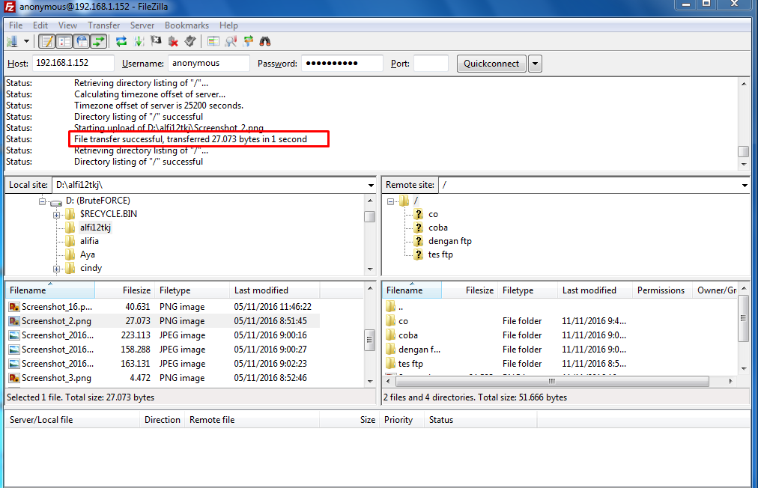Toggle the transfer queue pane
The height and width of the screenshot is (488, 758).
[100, 40]
